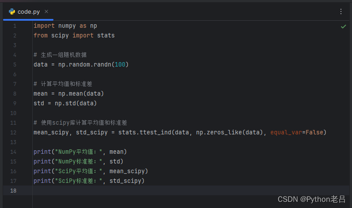Click 'data = np.random.randn' on line 5

pyautogui.click(x=72, y=65)
